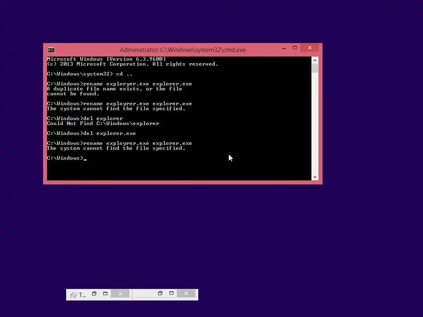This screenshot has height=317, width=423.
Task: Click 'Could Not Find C:\Windows\explorer' line
Action: [x=103, y=123]
